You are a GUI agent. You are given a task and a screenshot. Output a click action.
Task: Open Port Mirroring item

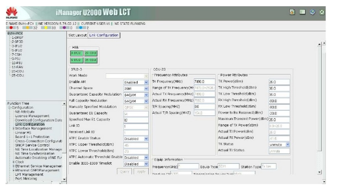[26, 179]
